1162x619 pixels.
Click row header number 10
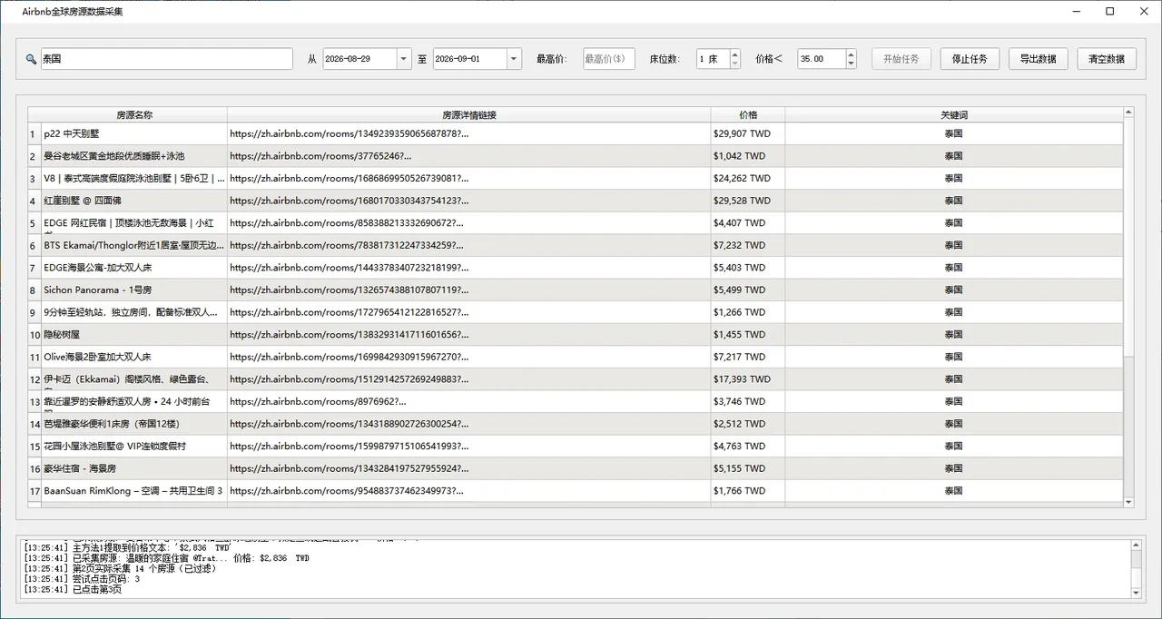pos(34,335)
